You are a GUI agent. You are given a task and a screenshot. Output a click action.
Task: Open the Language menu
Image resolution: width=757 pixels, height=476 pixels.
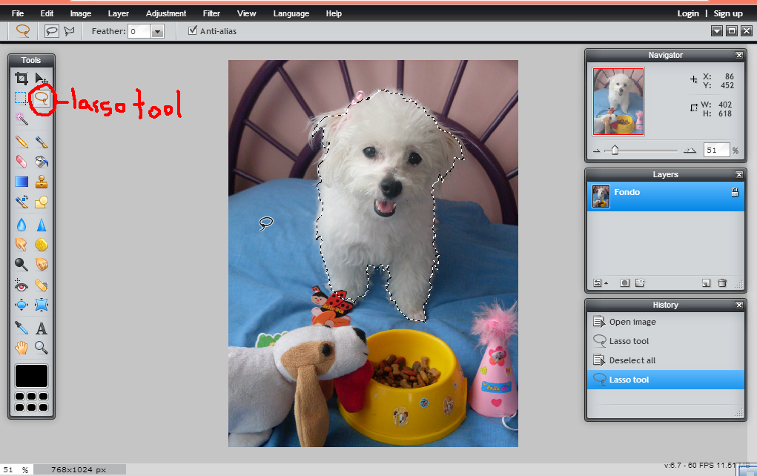(291, 13)
